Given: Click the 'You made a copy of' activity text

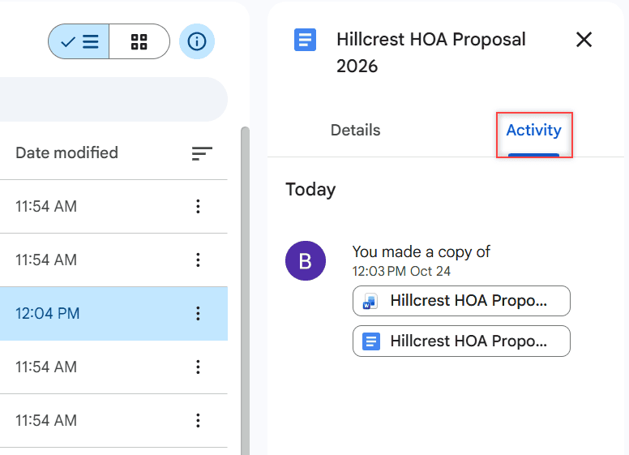Looking at the screenshot, I should click(421, 252).
